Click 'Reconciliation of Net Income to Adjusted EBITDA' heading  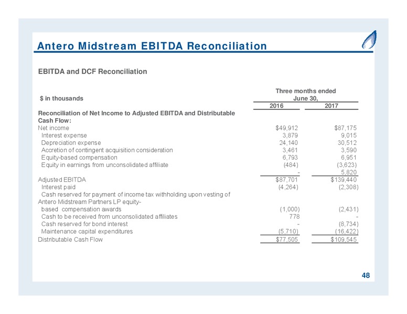(136, 117)
